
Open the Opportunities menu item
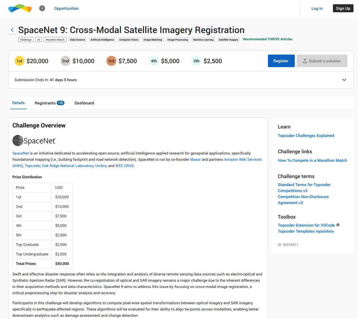coord(66,8)
